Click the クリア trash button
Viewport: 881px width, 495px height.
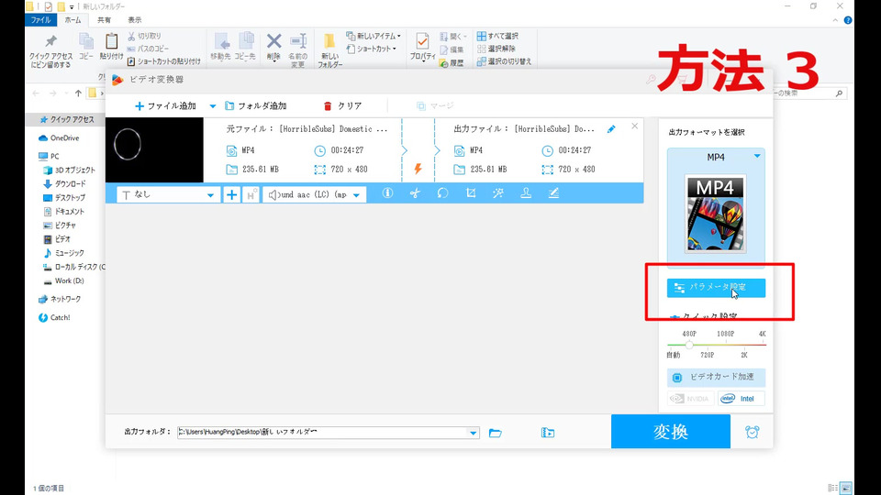(342, 105)
